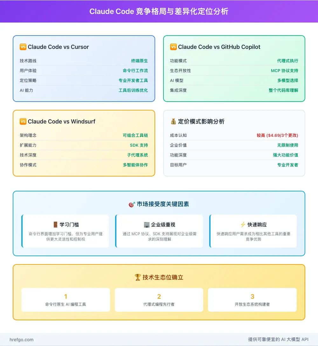Select the 学习门槛 card title

click(69, 225)
